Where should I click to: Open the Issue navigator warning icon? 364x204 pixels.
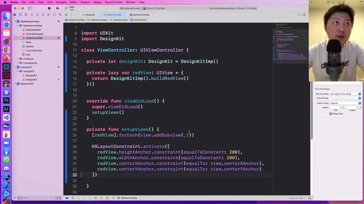coord(38,15)
